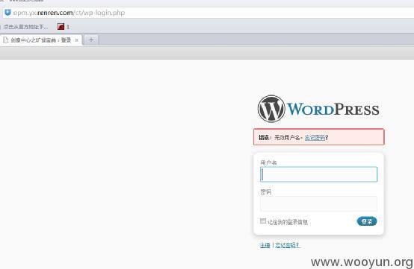Click the blue login button
414x269 pixels.
tap(367, 221)
